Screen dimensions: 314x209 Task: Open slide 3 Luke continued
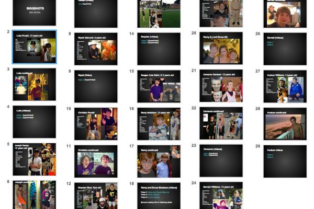(34, 85)
